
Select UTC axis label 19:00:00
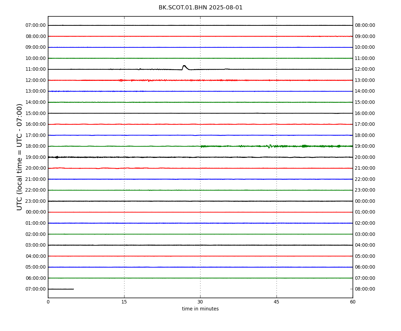point(36,157)
